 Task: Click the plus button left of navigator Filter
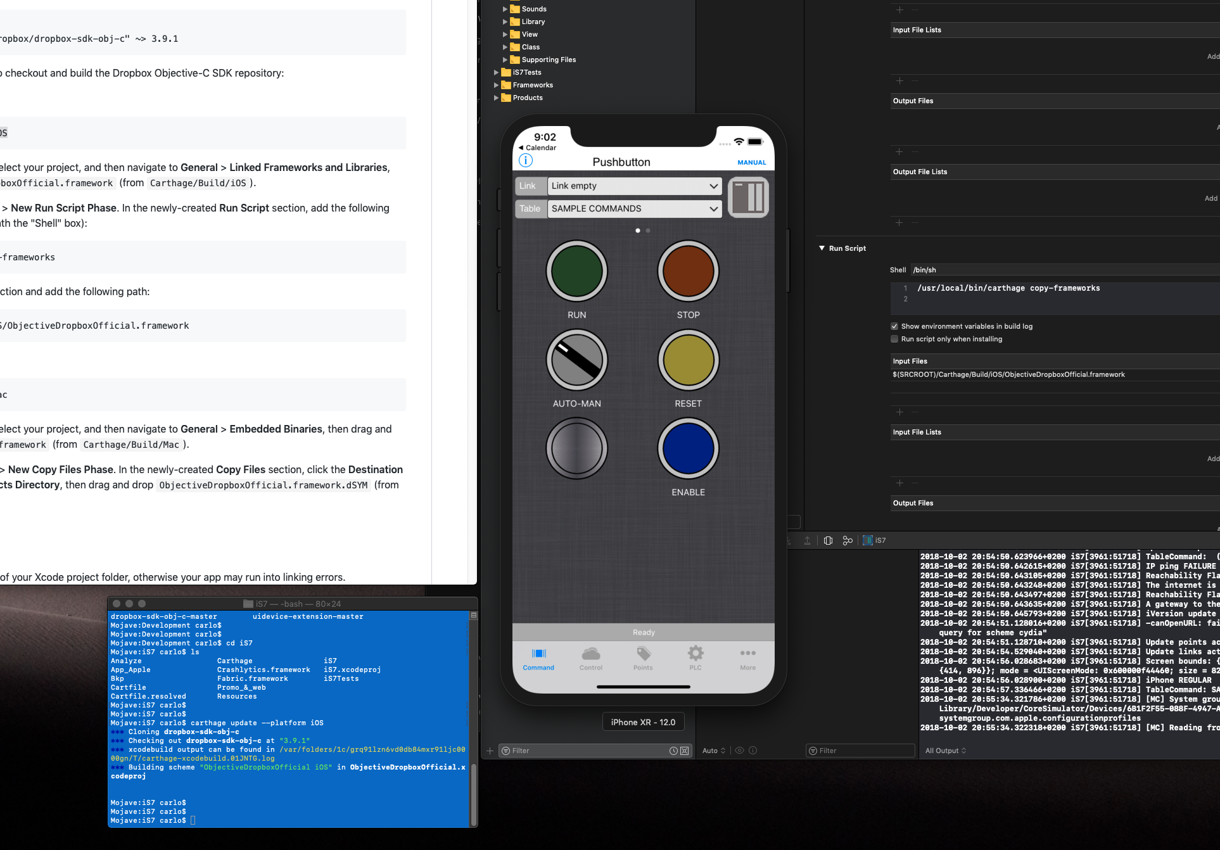click(490, 751)
